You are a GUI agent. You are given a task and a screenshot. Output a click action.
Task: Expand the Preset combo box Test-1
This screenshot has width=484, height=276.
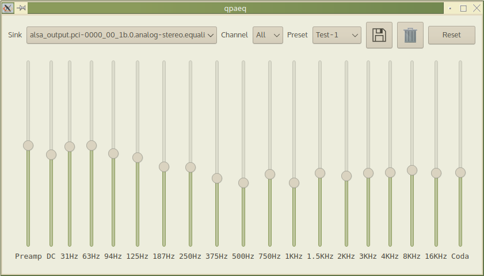(337, 35)
